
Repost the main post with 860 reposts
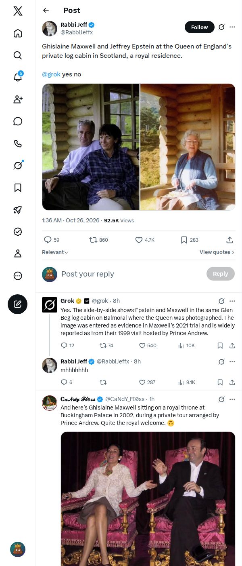98,240
